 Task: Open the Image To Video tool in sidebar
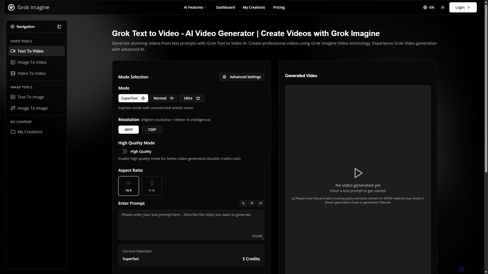37,62
